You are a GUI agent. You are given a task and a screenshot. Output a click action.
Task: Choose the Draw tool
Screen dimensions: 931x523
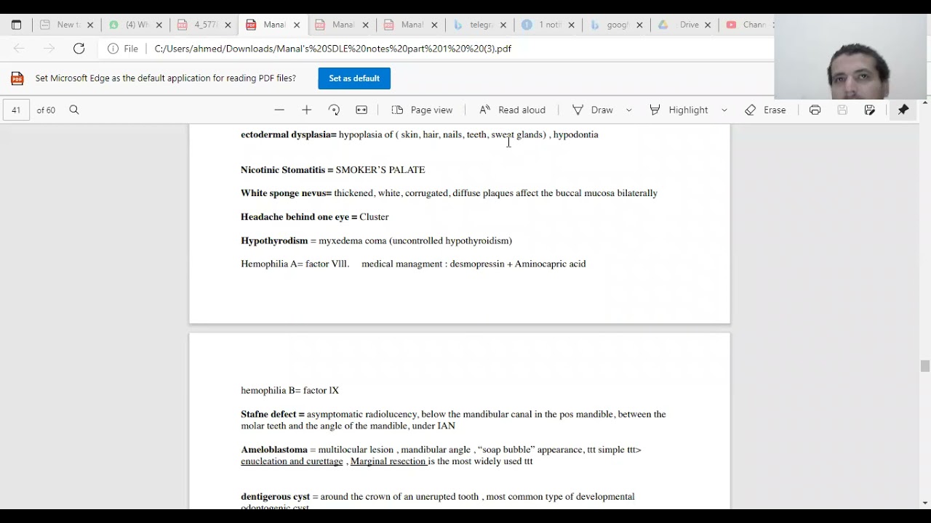pos(593,110)
